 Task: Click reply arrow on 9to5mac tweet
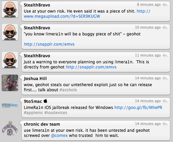tap(165, 101)
